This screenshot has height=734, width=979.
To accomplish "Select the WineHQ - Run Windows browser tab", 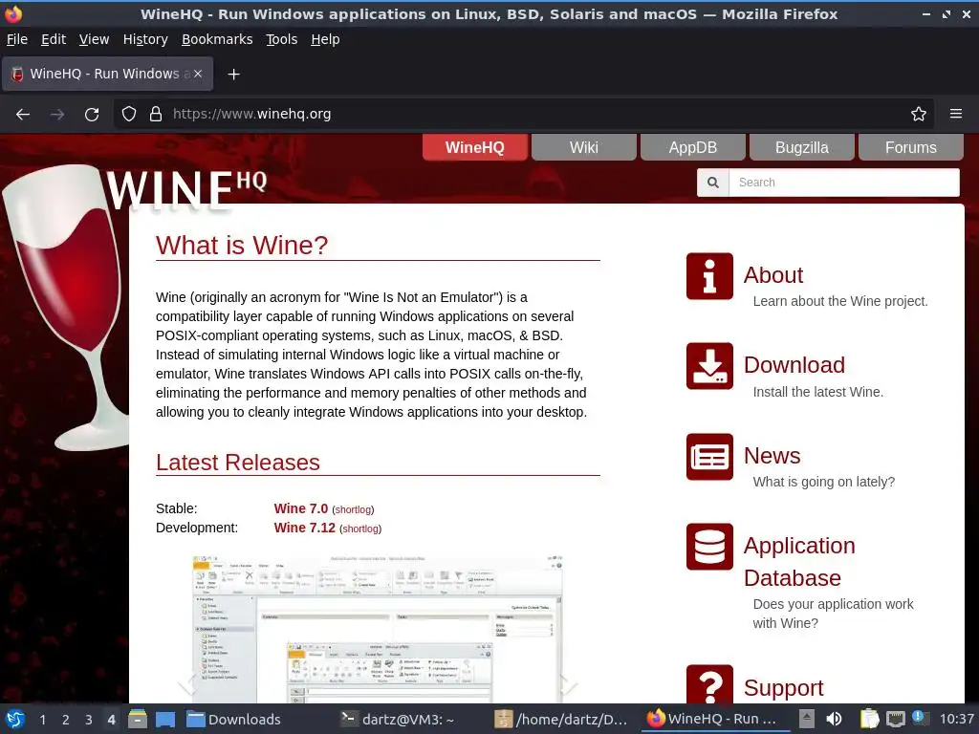I will 107,74.
